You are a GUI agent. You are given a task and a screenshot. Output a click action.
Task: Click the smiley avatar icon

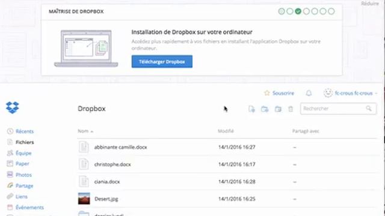point(328,93)
